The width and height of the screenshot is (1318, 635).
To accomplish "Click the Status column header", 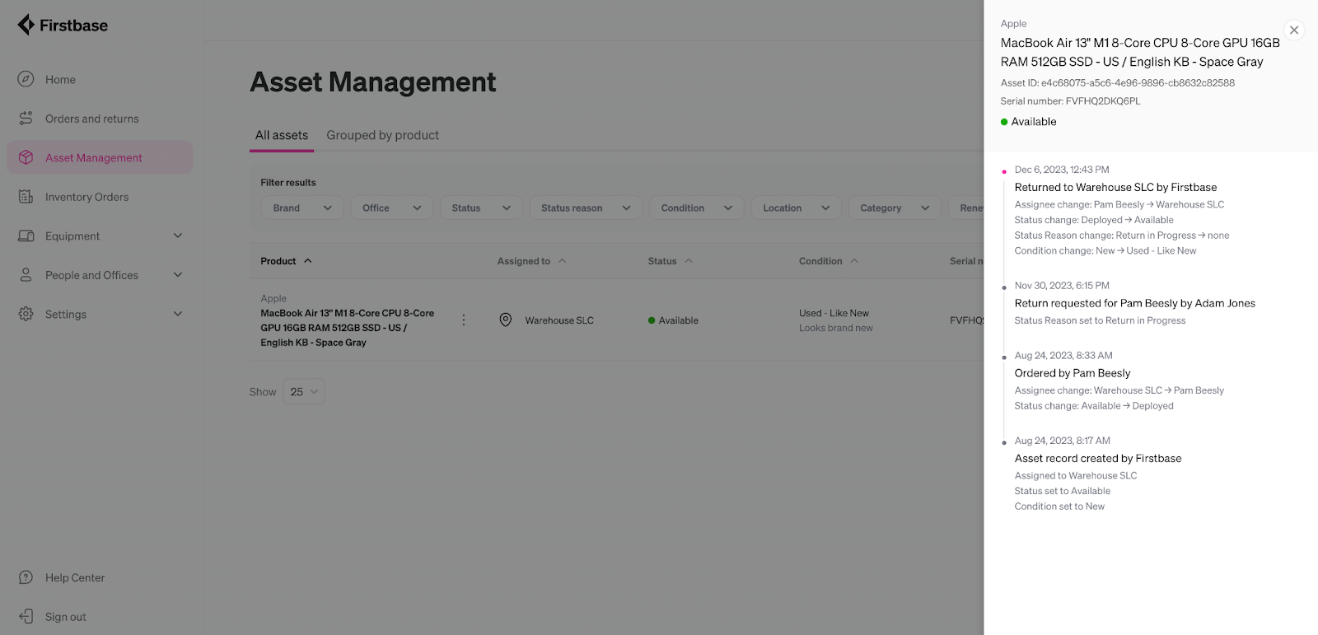I will [x=661, y=261].
